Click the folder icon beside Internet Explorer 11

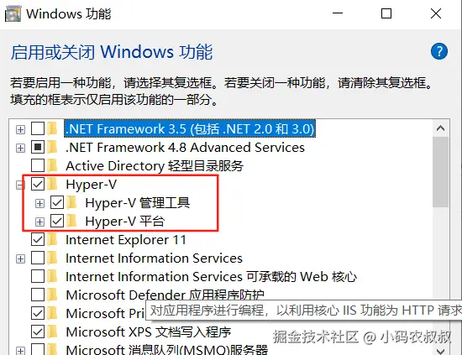(53, 240)
